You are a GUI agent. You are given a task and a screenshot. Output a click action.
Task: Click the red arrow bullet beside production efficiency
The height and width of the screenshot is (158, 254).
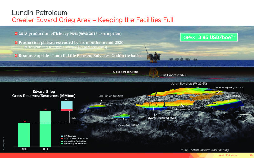tap(16, 34)
